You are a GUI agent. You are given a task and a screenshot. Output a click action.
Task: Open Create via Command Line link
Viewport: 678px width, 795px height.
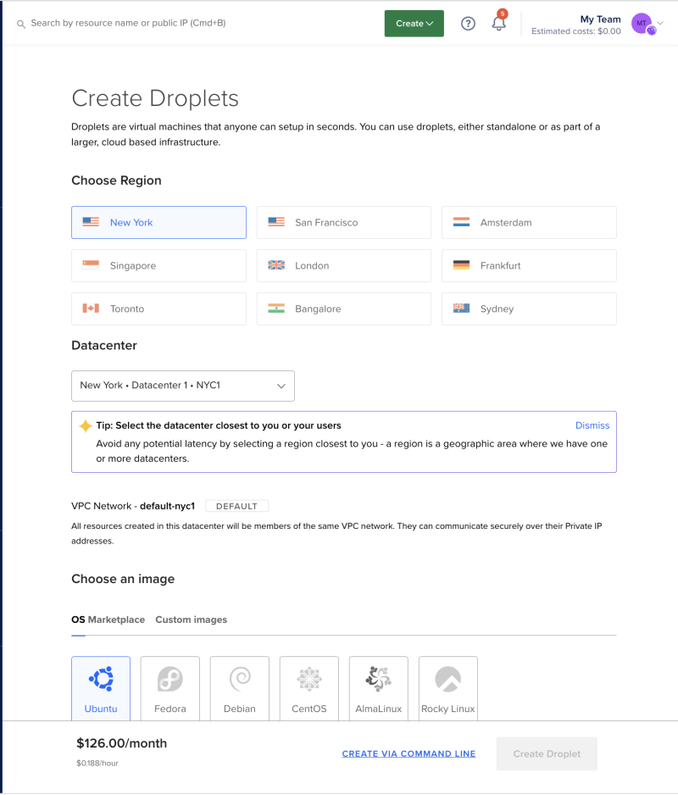[x=408, y=754]
